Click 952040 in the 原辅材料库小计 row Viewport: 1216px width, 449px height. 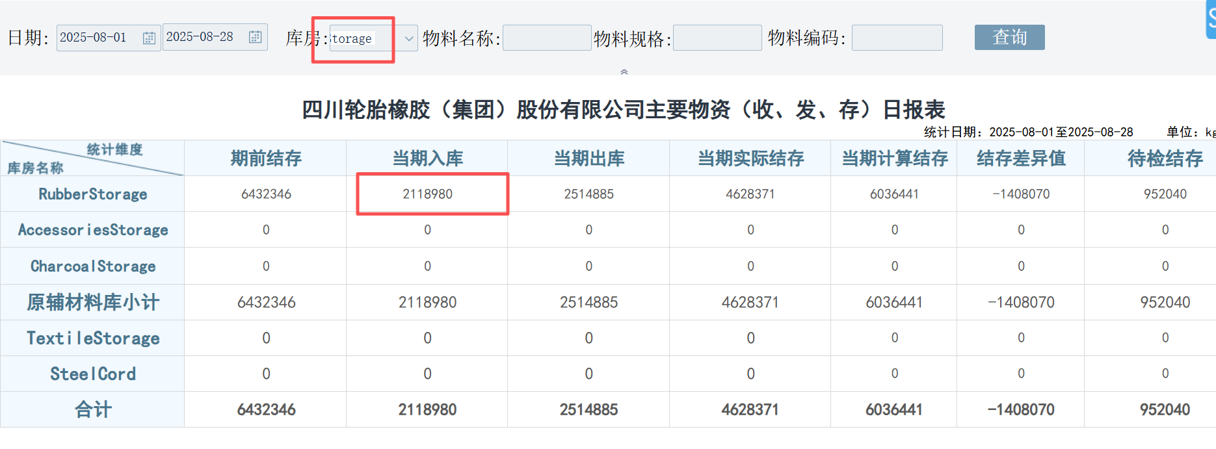click(1165, 302)
